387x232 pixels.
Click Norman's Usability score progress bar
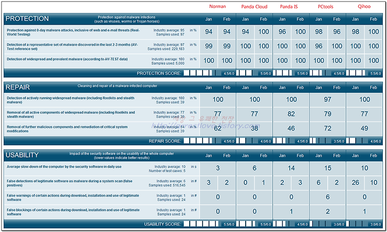point(203,224)
